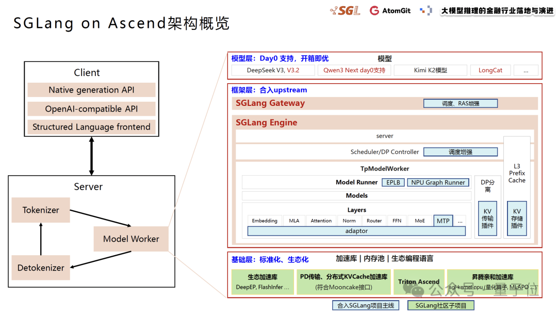Click the Structured Language frontend box

91,127
